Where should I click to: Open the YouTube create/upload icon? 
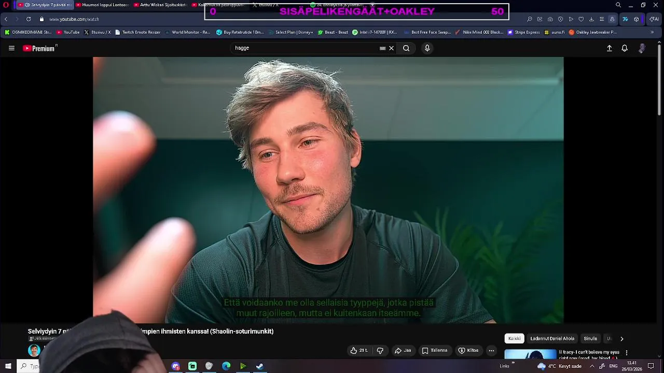coord(610,48)
